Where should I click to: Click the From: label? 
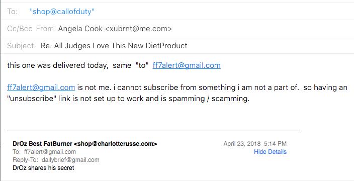click(x=46, y=29)
